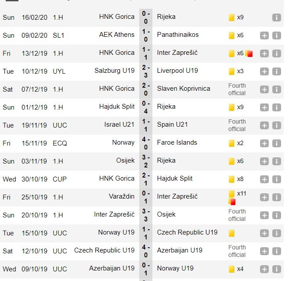
Task: Click the Faroe Islands team link
Action: 177,142
